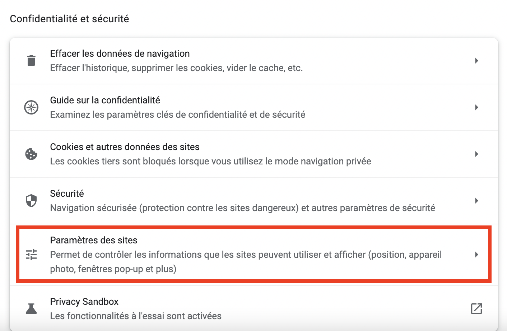Click the flask icon beside Privacy Sandbox
The width and height of the screenshot is (507, 331).
tap(31, 309)
